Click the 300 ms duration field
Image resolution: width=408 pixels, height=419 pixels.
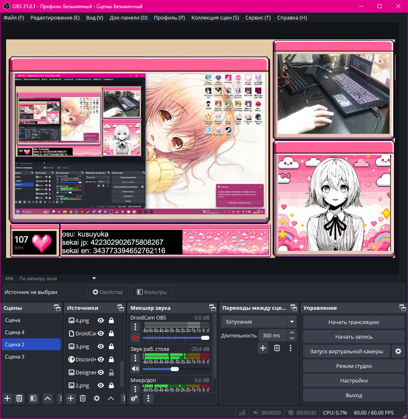click(x=273, y=335)
